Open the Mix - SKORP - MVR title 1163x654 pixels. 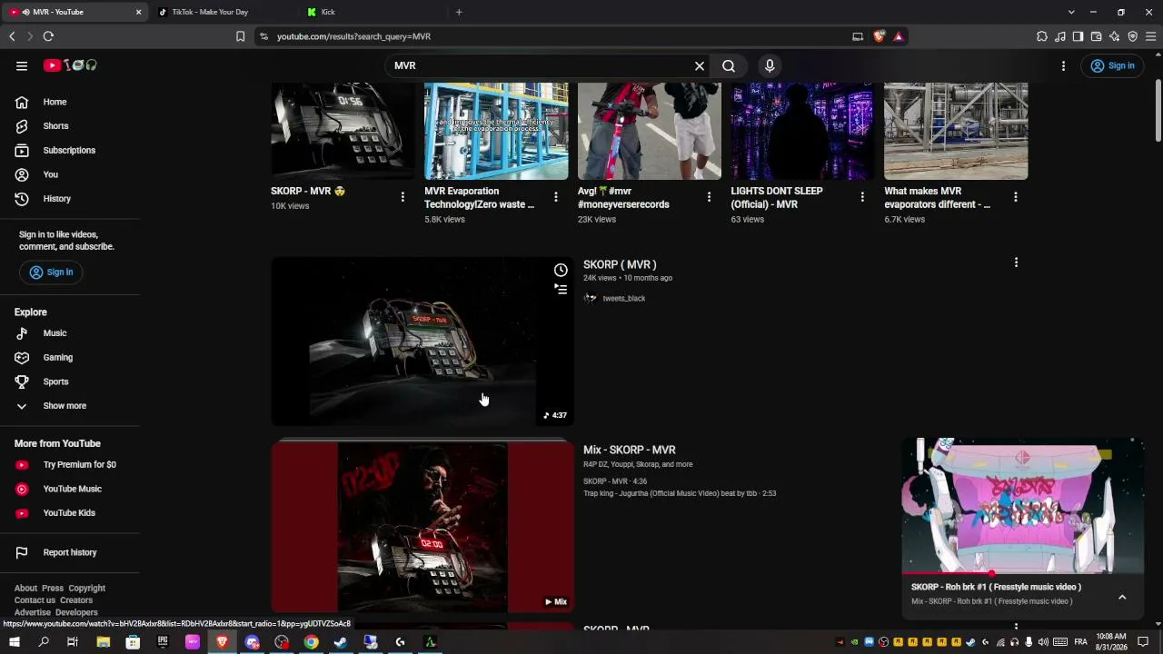pyautogui.click(x=630, y=450)
